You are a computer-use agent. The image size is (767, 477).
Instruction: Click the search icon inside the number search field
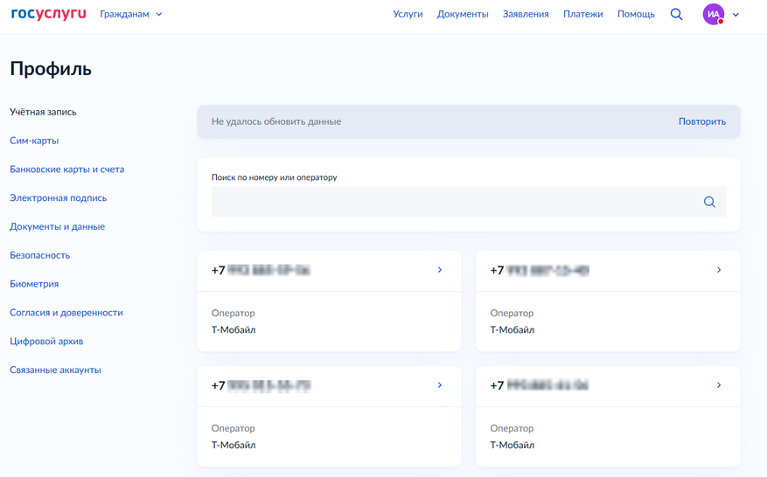709,202
